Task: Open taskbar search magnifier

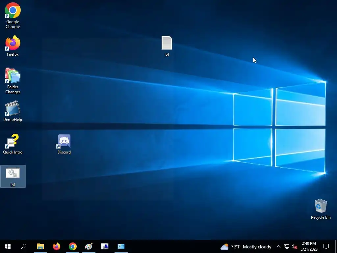Action: tap(24, 246)
